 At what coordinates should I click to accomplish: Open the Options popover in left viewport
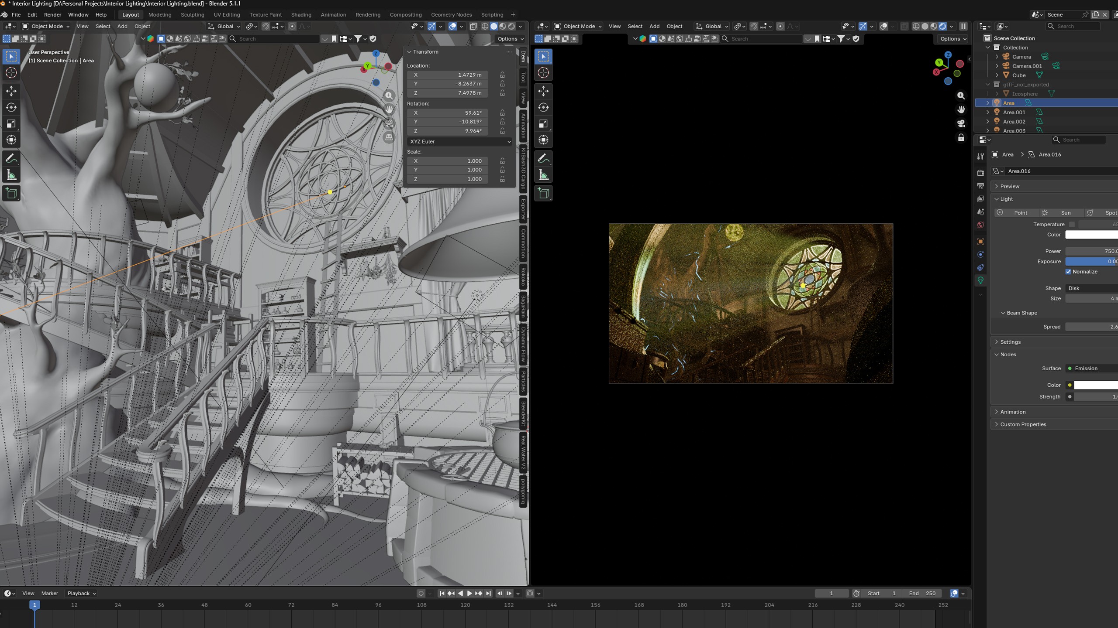point(511,39)
